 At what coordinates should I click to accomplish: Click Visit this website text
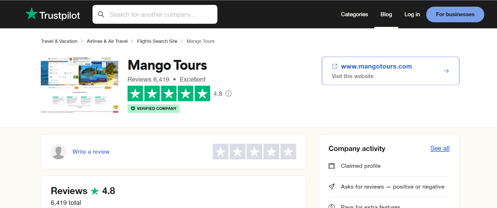pos(353,76)
